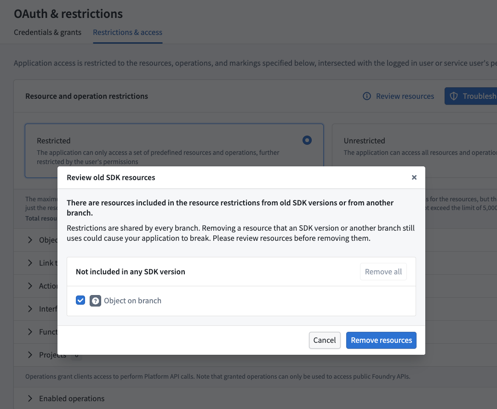Expand the Projects row chevron
Screen dimensions: 497x409
point(30,355)
